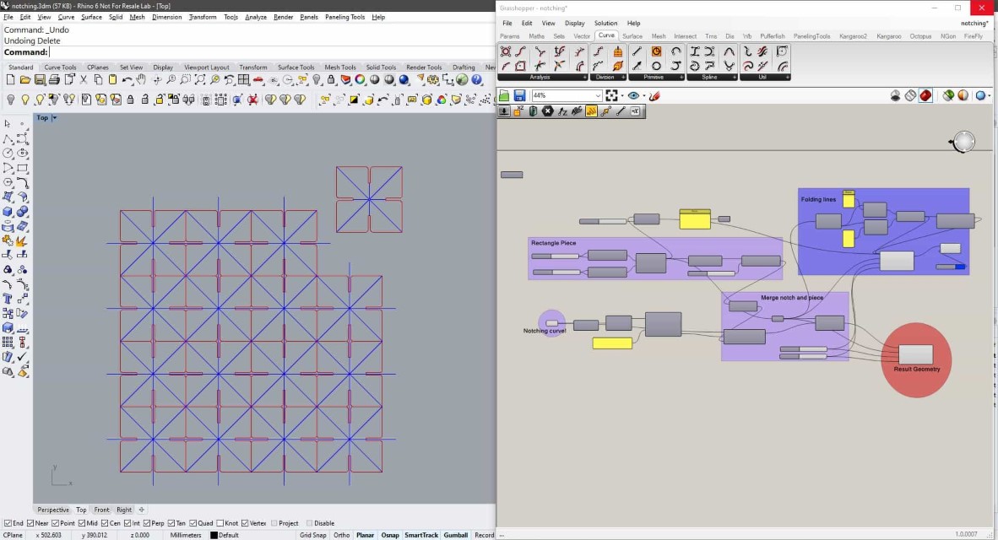Click Grasshopper Open file green icon
998x540 pixels.
(x=504, y=95)
